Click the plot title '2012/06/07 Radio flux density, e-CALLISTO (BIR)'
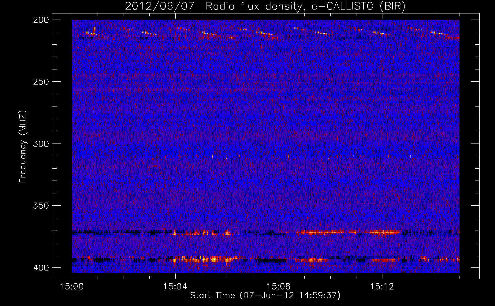495x306 pixels. coord(265,6)
